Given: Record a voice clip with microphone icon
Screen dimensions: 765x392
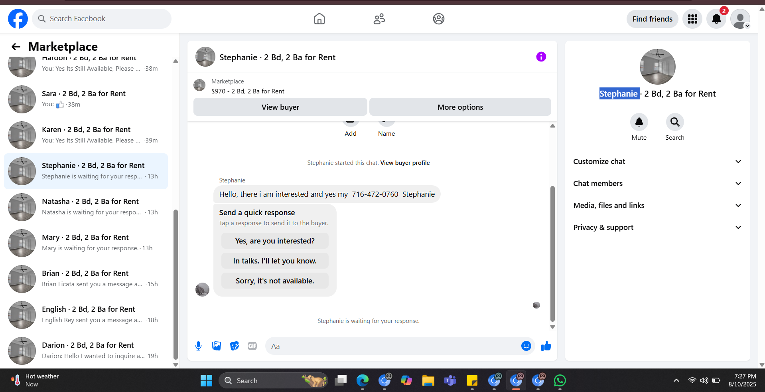Looking at the screenshot, I should (x=198, y=346).
